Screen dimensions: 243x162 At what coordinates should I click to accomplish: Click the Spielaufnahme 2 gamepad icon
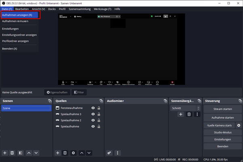[58, 120]
